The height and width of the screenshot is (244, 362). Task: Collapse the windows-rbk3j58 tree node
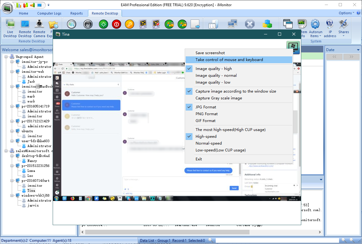[12, 196]
